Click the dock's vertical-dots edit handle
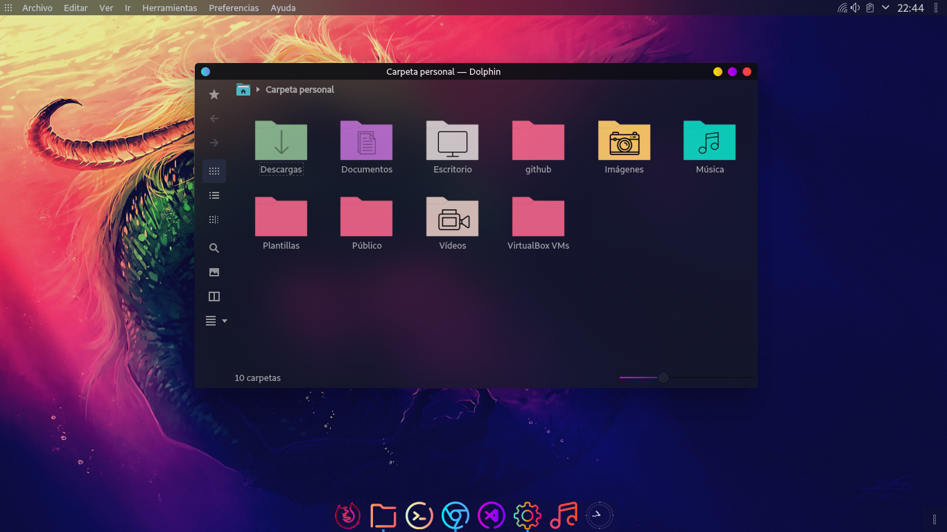The width and height of the screenshot is (947, 532). click(935, 519)
